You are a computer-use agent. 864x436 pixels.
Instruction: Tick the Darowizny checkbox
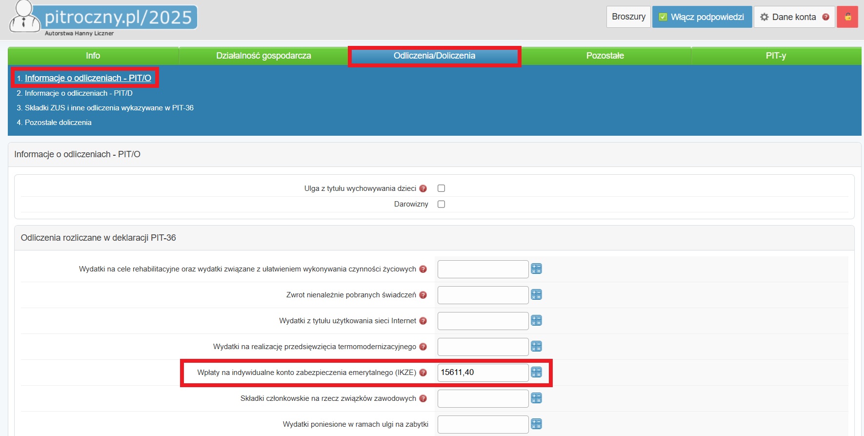[x=441, y=204]
